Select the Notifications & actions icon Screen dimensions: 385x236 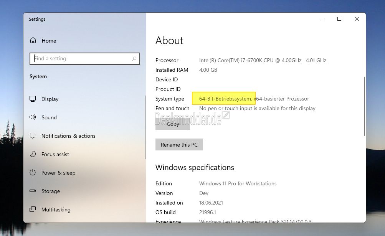coord(33,135)
